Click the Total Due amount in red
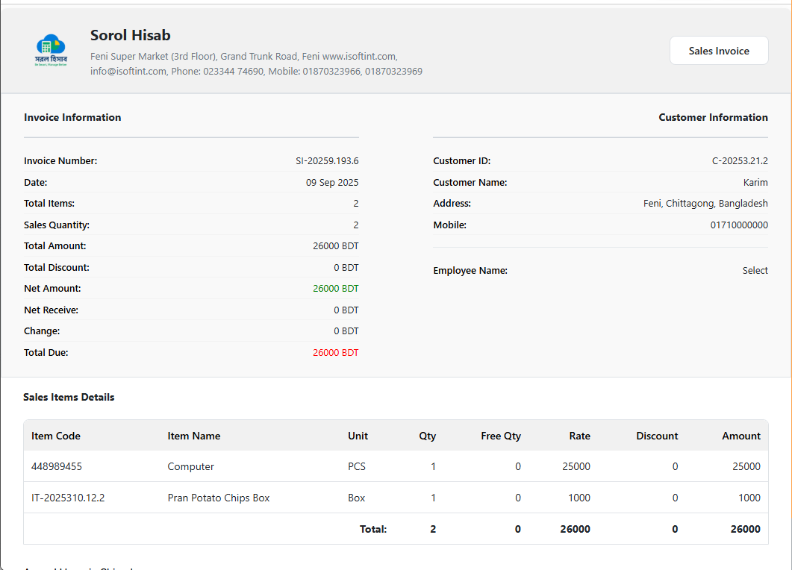 [335, 352]
